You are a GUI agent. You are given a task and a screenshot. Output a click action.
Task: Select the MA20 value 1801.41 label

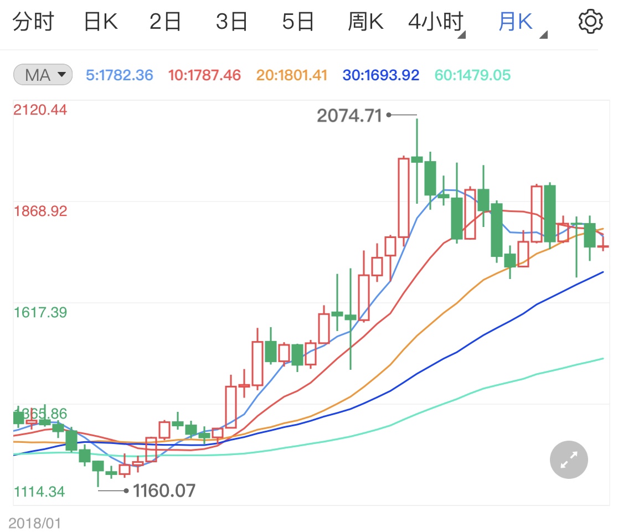pos(291,75)
